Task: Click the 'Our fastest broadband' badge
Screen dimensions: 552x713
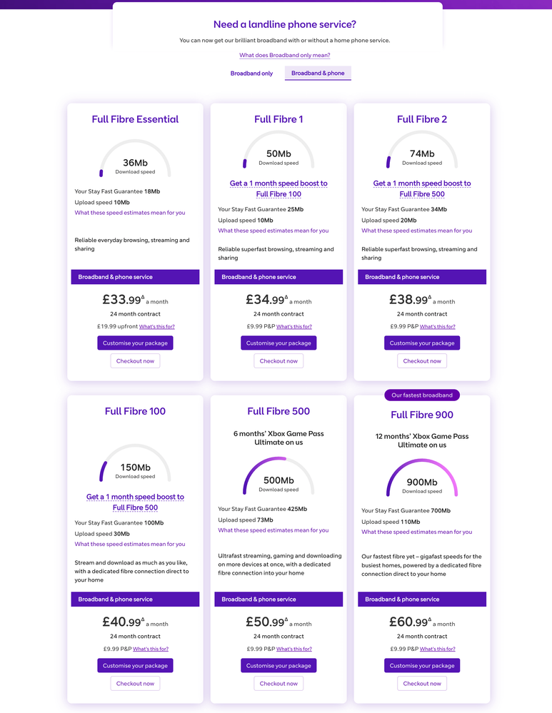Action: (x=422, y=395)
